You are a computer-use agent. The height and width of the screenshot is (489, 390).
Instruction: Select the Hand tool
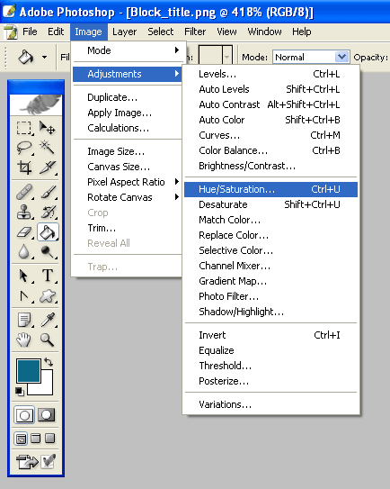pyautogui.click(x=24, y=340)
